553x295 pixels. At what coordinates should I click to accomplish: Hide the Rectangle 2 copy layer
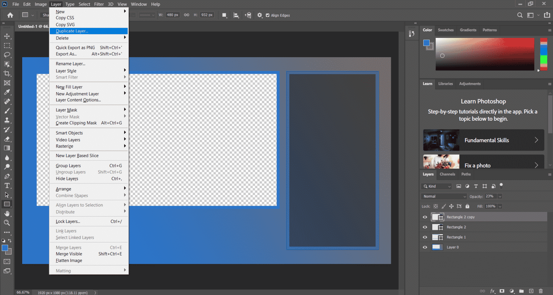(425, 217)
